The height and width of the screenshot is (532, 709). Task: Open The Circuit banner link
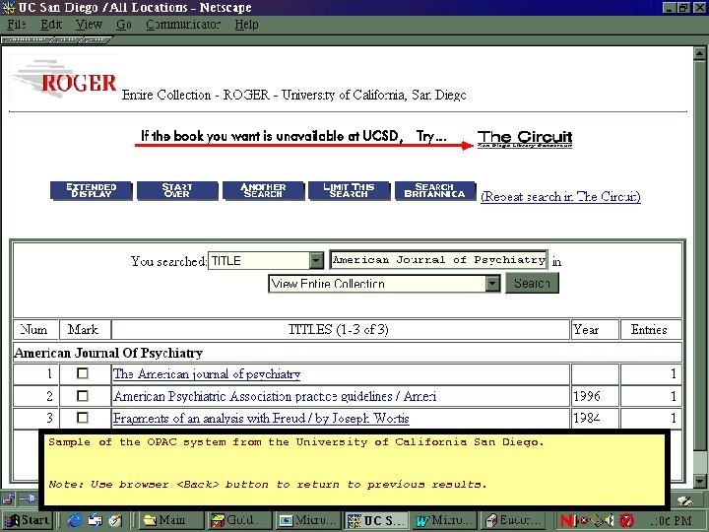(525, 139)
